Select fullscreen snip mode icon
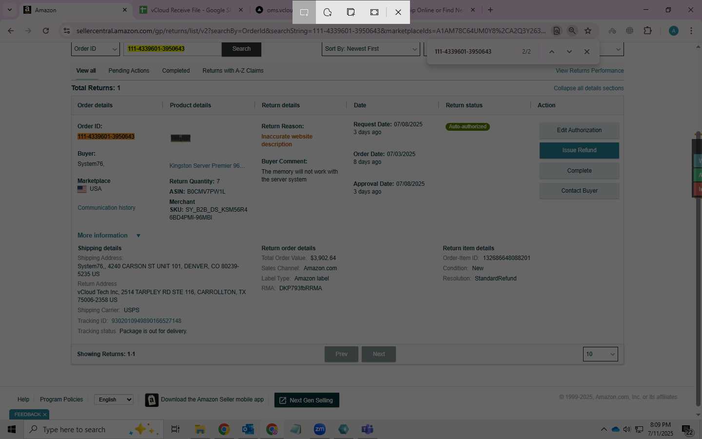Viewport: 702px width, 439px height. tap(374, 12)
